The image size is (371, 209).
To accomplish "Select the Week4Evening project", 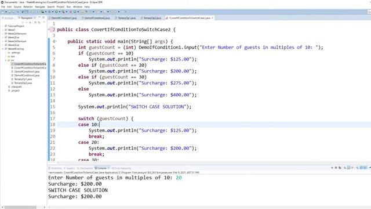I will (x=16, y=49).
